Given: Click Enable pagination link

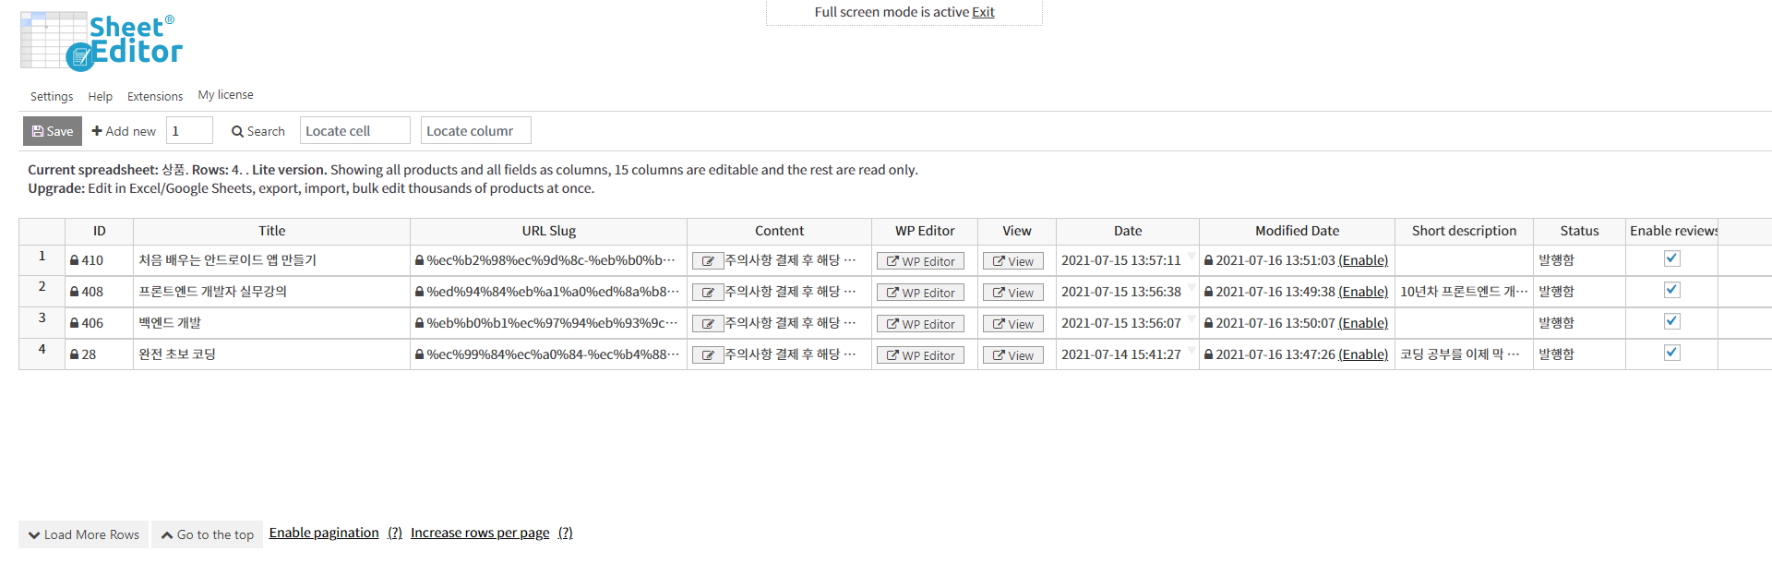Looking at the screenshot, I should click(x=324, y=533).
